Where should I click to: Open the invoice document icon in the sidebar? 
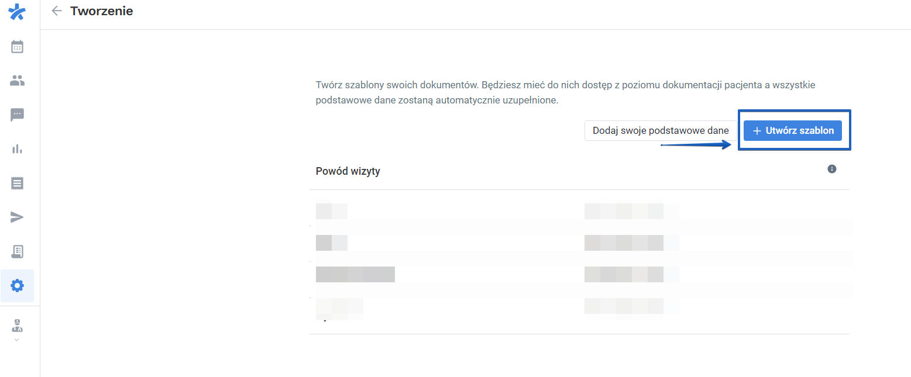[17, 251]
